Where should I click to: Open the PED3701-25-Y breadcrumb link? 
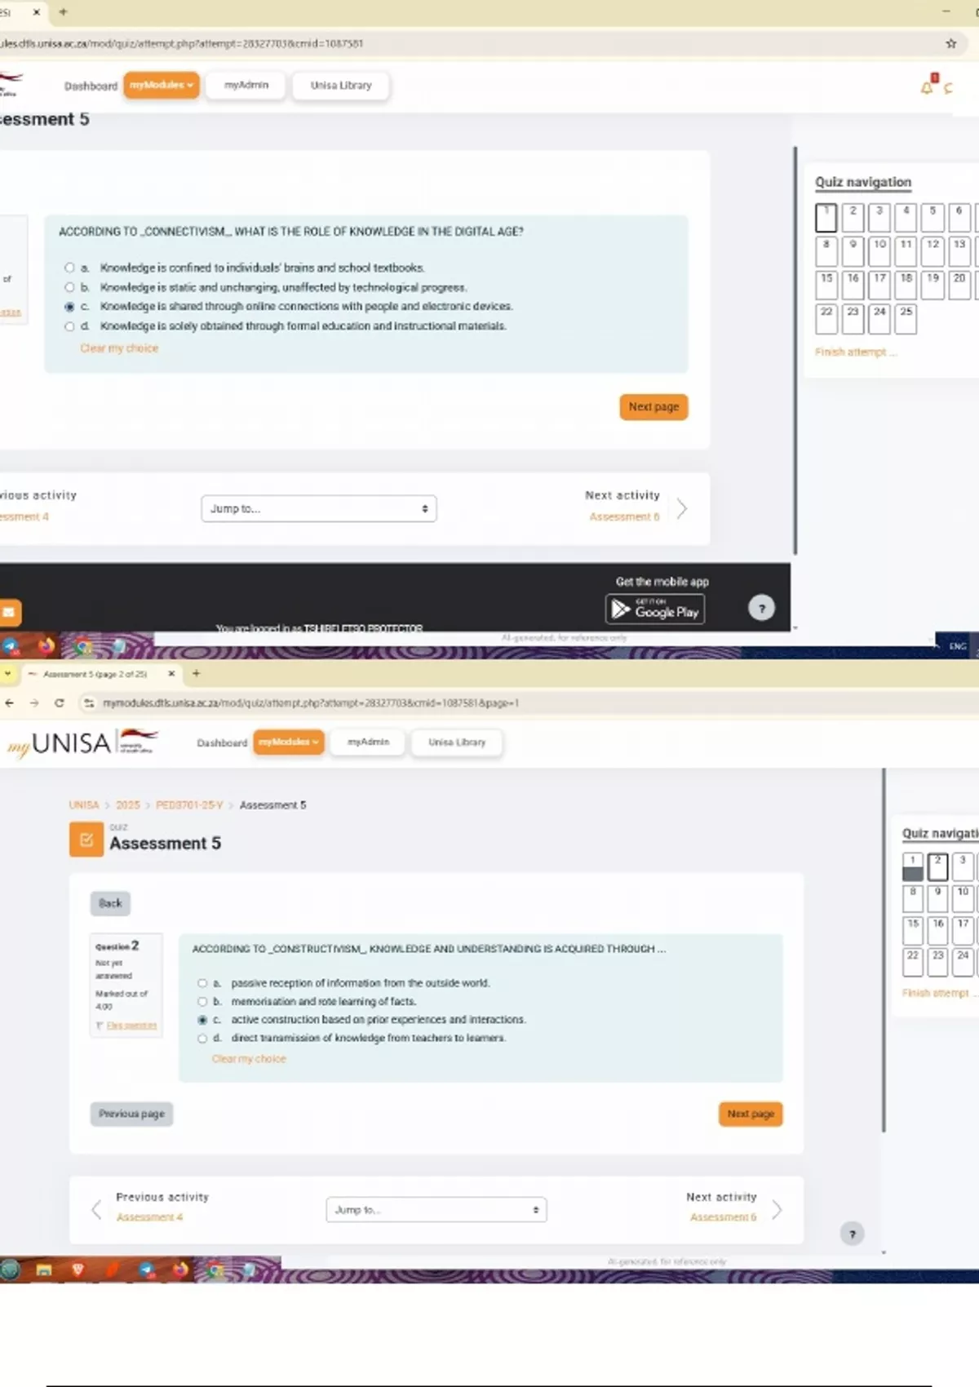click(x=188, y=804)
